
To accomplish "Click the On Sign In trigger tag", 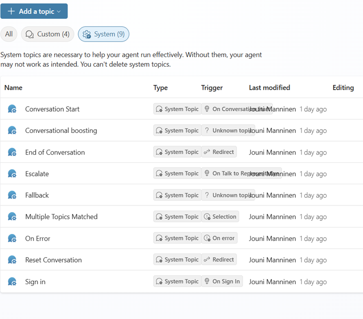I will click(222, 281).
